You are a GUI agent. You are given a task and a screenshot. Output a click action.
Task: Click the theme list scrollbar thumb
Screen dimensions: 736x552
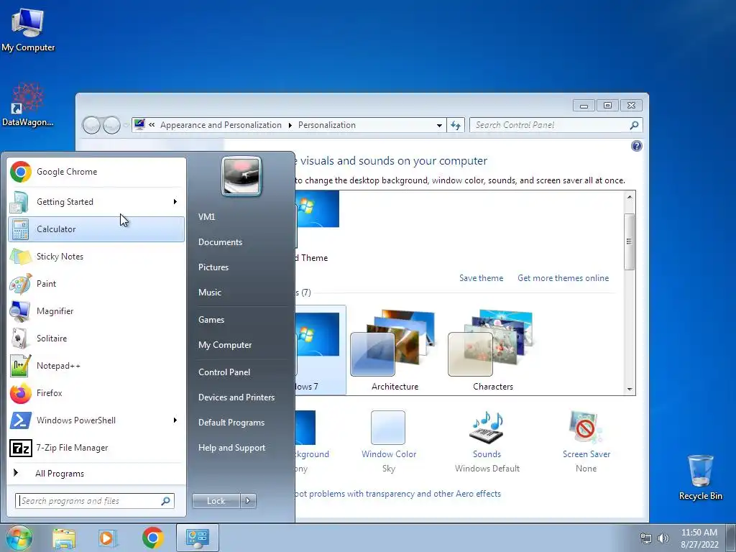[x=630, y=241]
